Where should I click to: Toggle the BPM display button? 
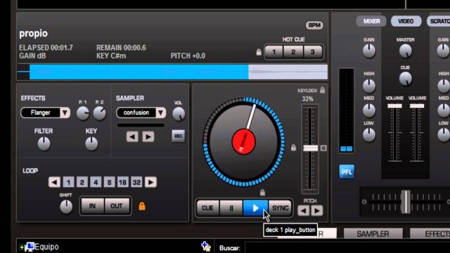(314, 25)
